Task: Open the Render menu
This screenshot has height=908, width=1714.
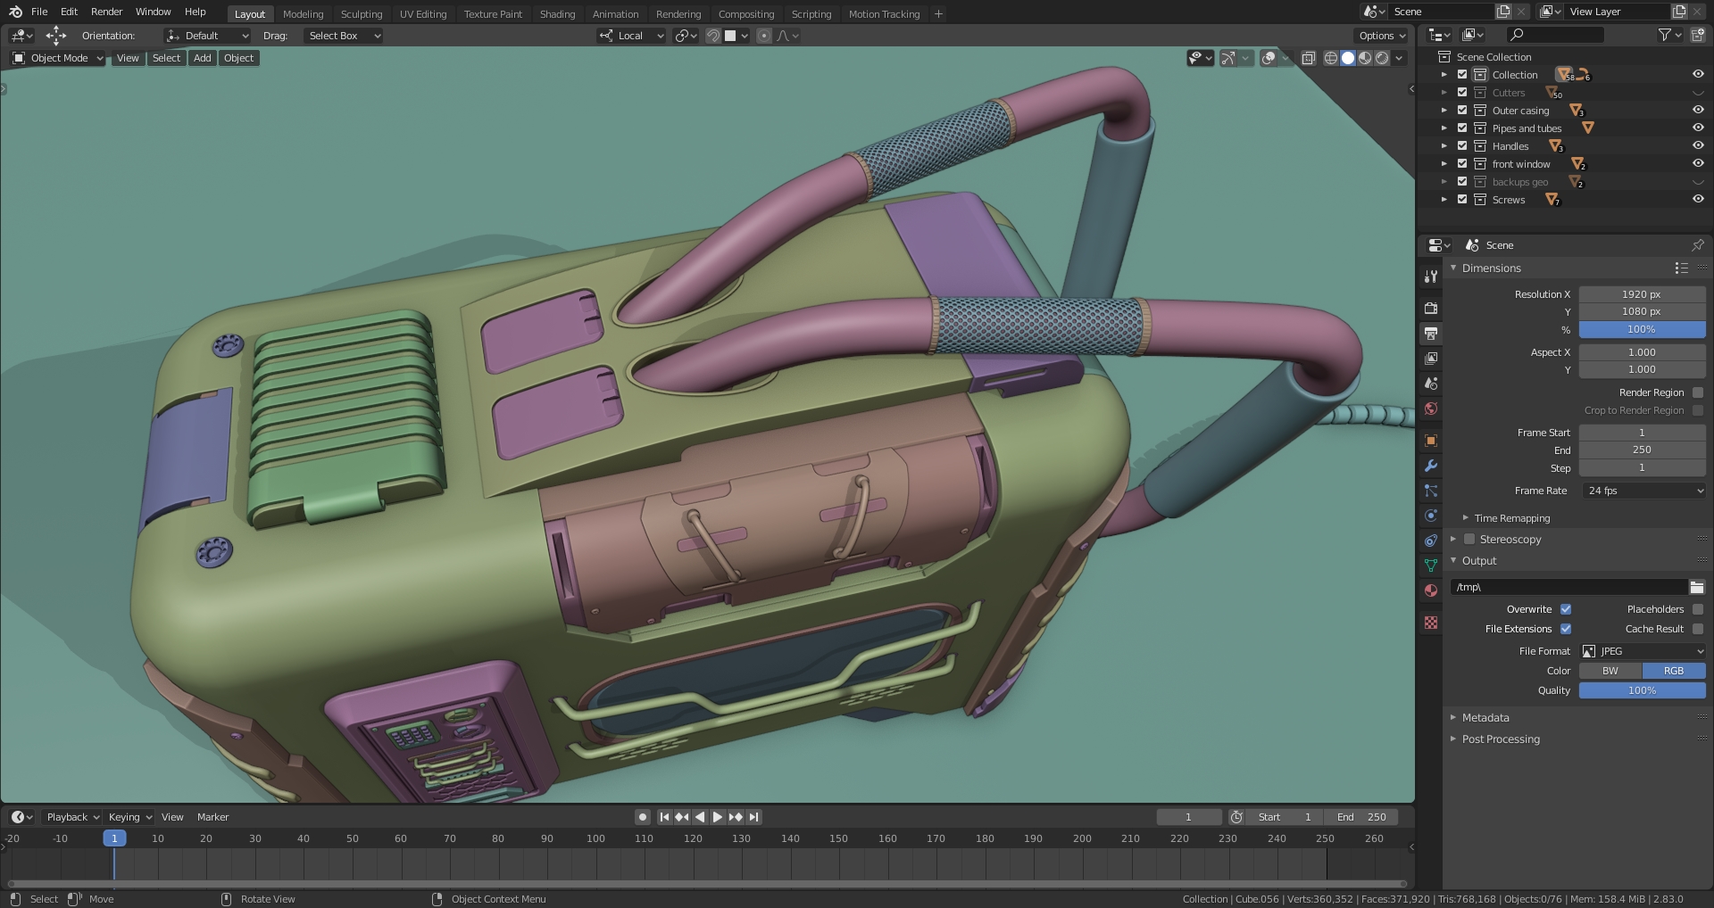Action: click(106, 12)
